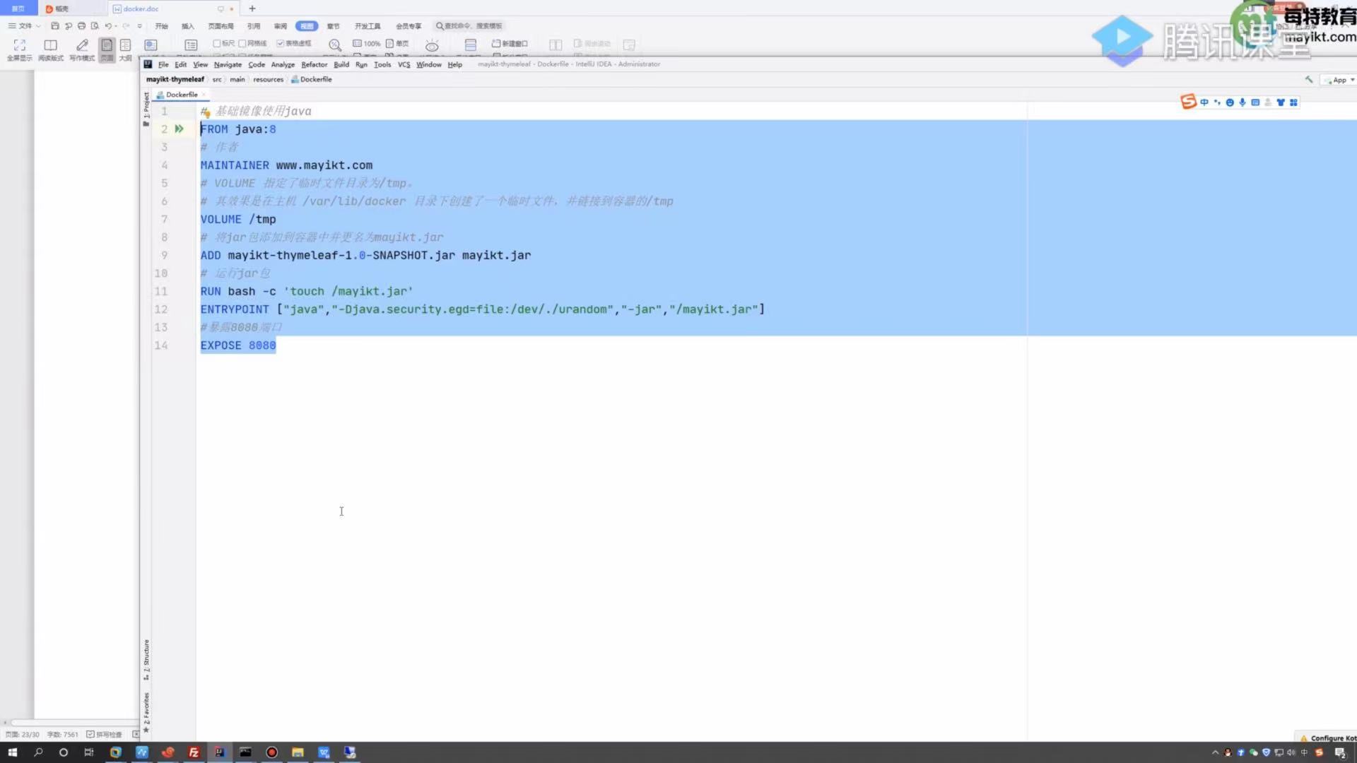
Task: Open the Project tool window sidebar
Action: click(x=146, y=106)
